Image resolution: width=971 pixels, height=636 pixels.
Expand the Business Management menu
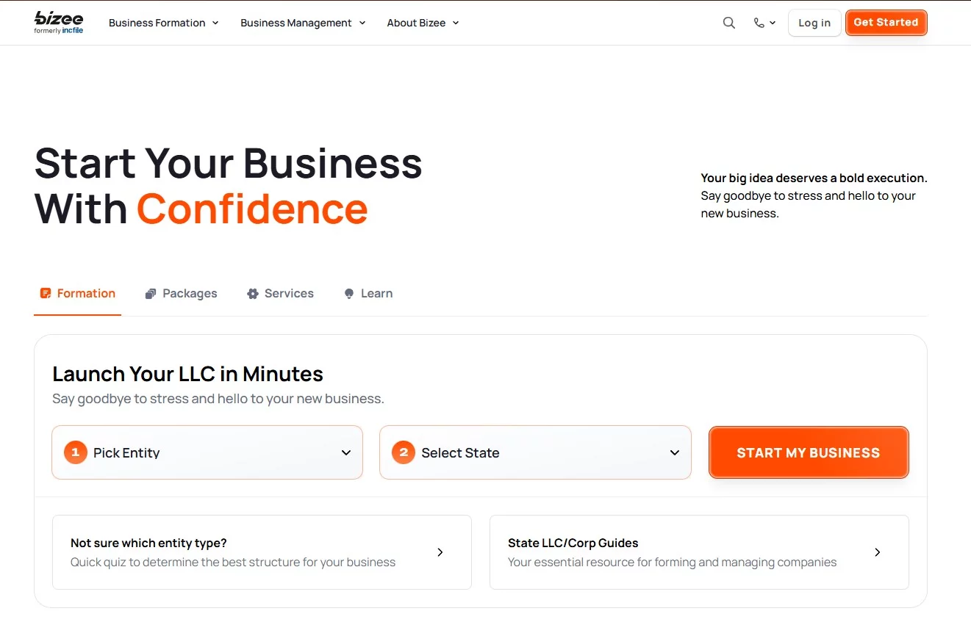click(302, 23)
